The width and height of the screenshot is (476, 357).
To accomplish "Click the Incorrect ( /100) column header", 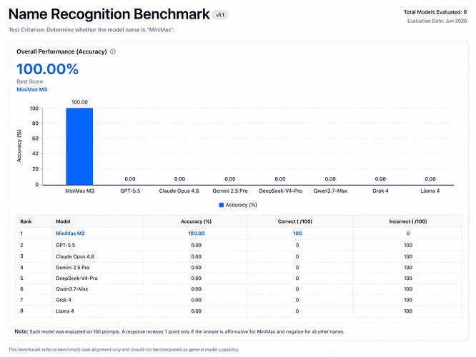I will click(408, 221).
